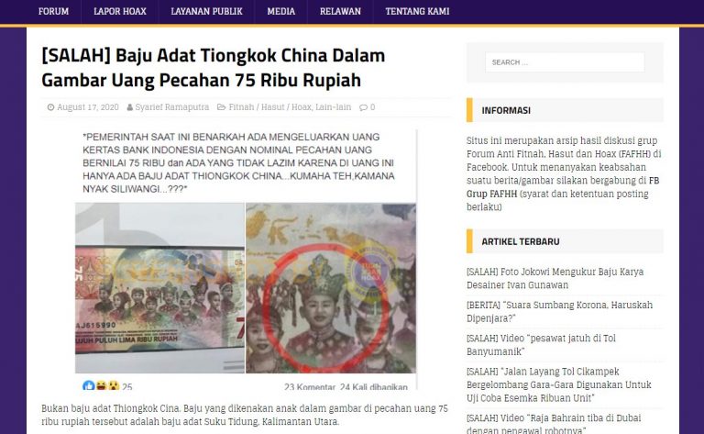
Task: Open the LAPOR HOAX menu
Action: pyautogui.click(x=120, y=11)
